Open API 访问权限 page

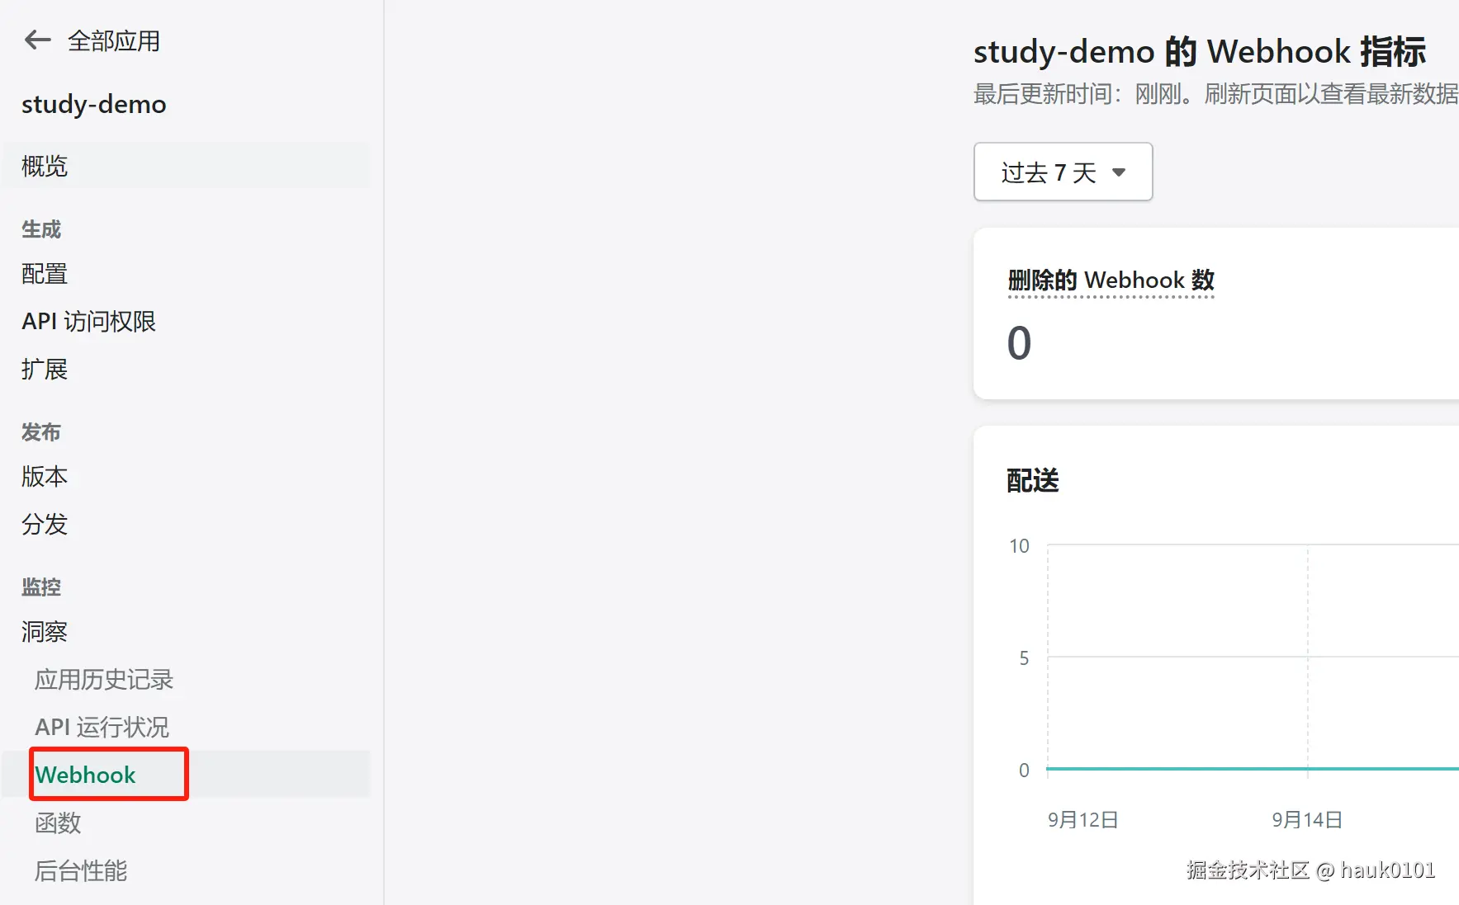pos(88,321)
